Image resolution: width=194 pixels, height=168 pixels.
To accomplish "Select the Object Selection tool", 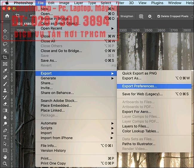I will pyautogui.click(x=5, y=51).
